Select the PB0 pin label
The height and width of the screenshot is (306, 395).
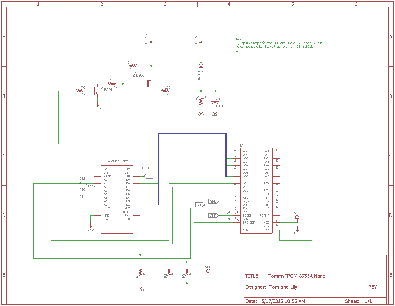coord(266,183)
